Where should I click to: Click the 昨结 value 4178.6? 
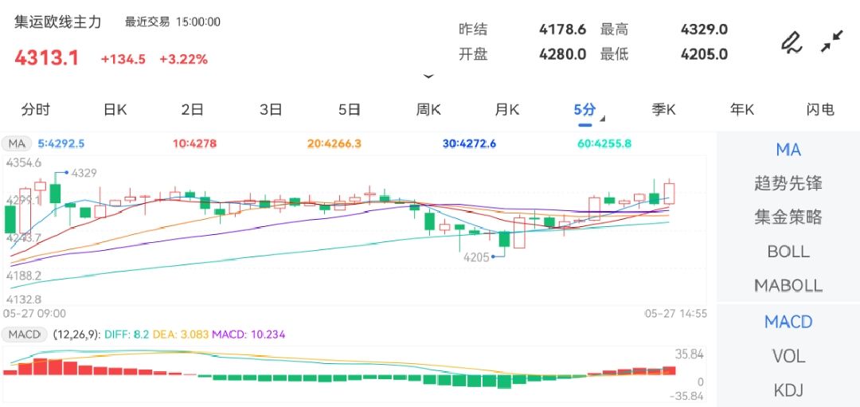coord(563,29)
